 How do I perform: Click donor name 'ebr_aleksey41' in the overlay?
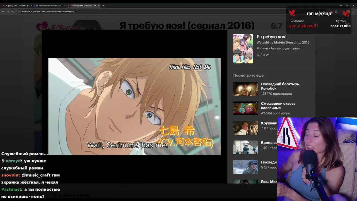coord(303,26)
